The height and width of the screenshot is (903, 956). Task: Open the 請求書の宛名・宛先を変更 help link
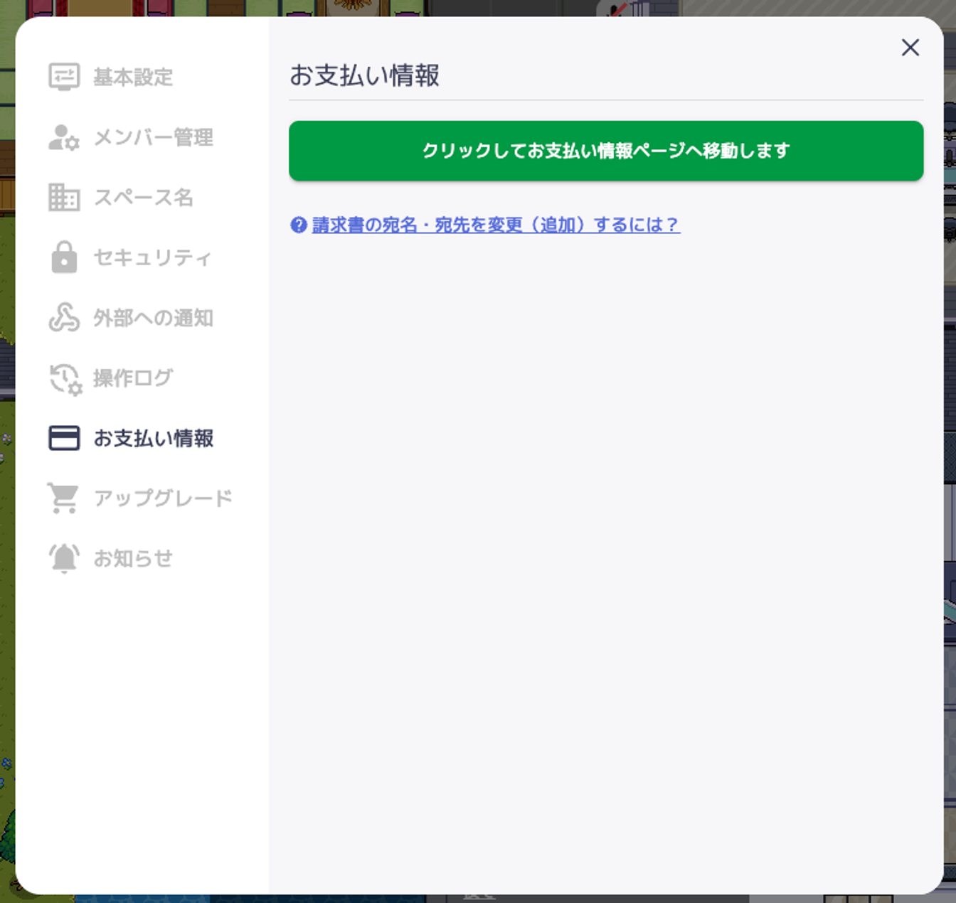coord(496,225)
